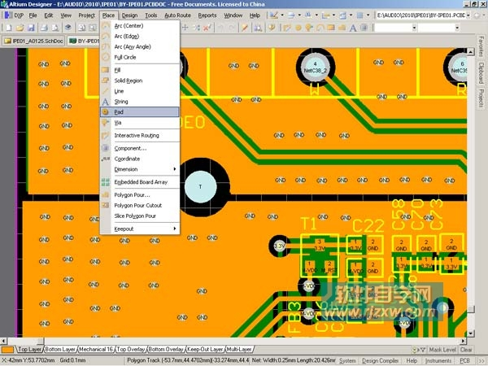Expand the Dimension submenu

click(x=140, y=169)
